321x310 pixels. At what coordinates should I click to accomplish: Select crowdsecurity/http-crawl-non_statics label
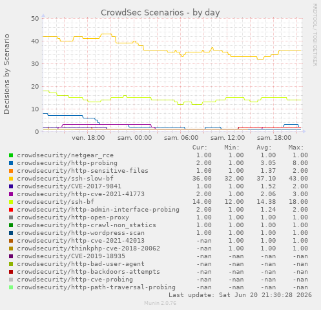pyautogui.click(x=87, y=225)
